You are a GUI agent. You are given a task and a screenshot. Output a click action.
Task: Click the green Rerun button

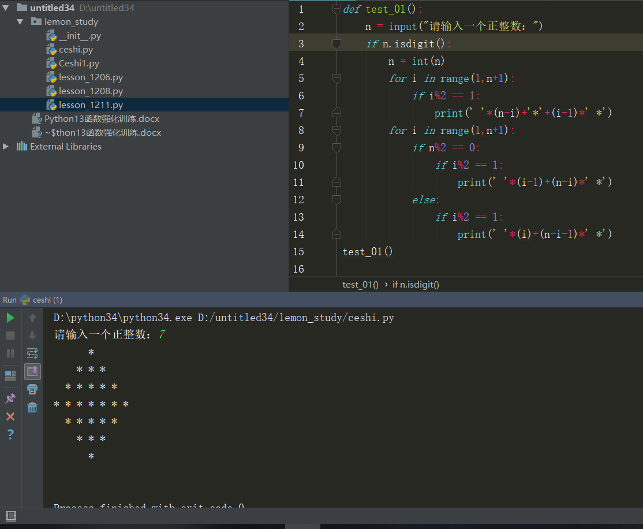pyautogui.click(x=10, y=318)
